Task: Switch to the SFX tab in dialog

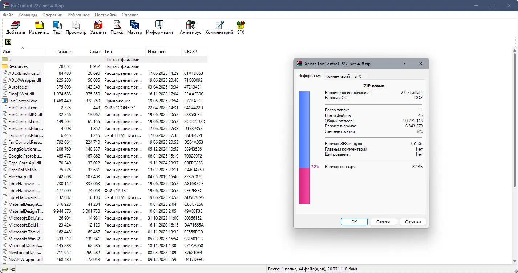Action: click(358, 76)
